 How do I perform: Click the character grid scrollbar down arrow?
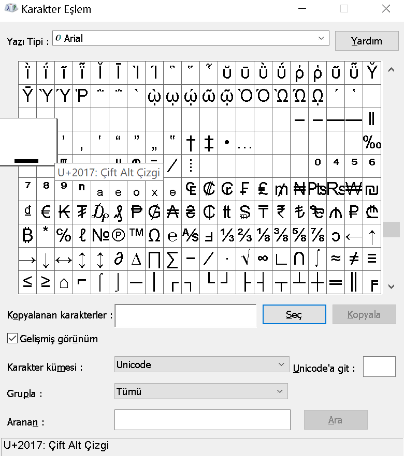[x=391, y=286]
